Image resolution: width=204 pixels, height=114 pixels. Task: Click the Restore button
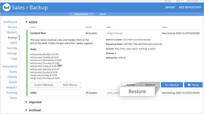pos(150,85)
